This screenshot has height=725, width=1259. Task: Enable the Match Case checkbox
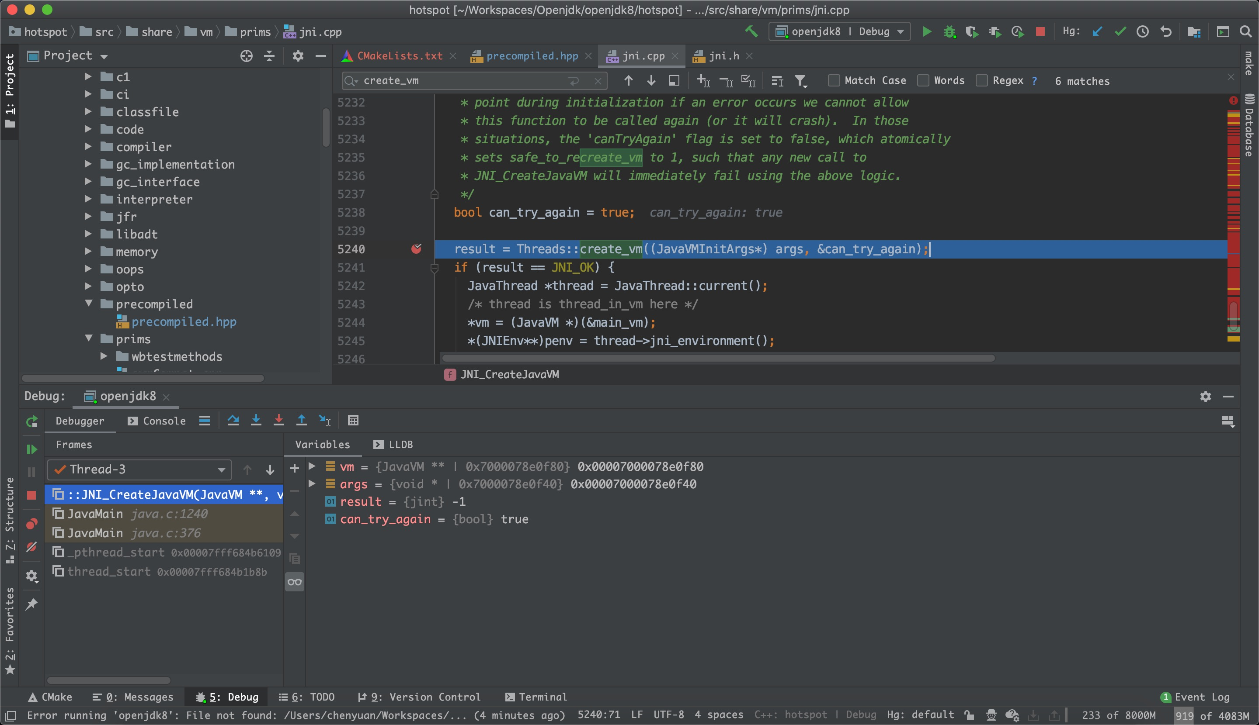point(833,81)
